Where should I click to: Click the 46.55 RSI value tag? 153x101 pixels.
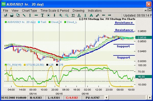coord(143,77)
